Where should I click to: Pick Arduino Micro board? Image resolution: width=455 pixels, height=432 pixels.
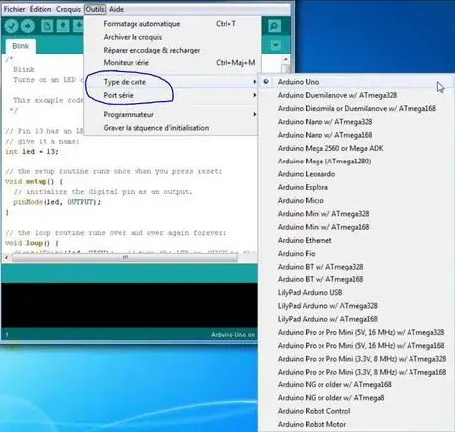[x=356, y=201]
